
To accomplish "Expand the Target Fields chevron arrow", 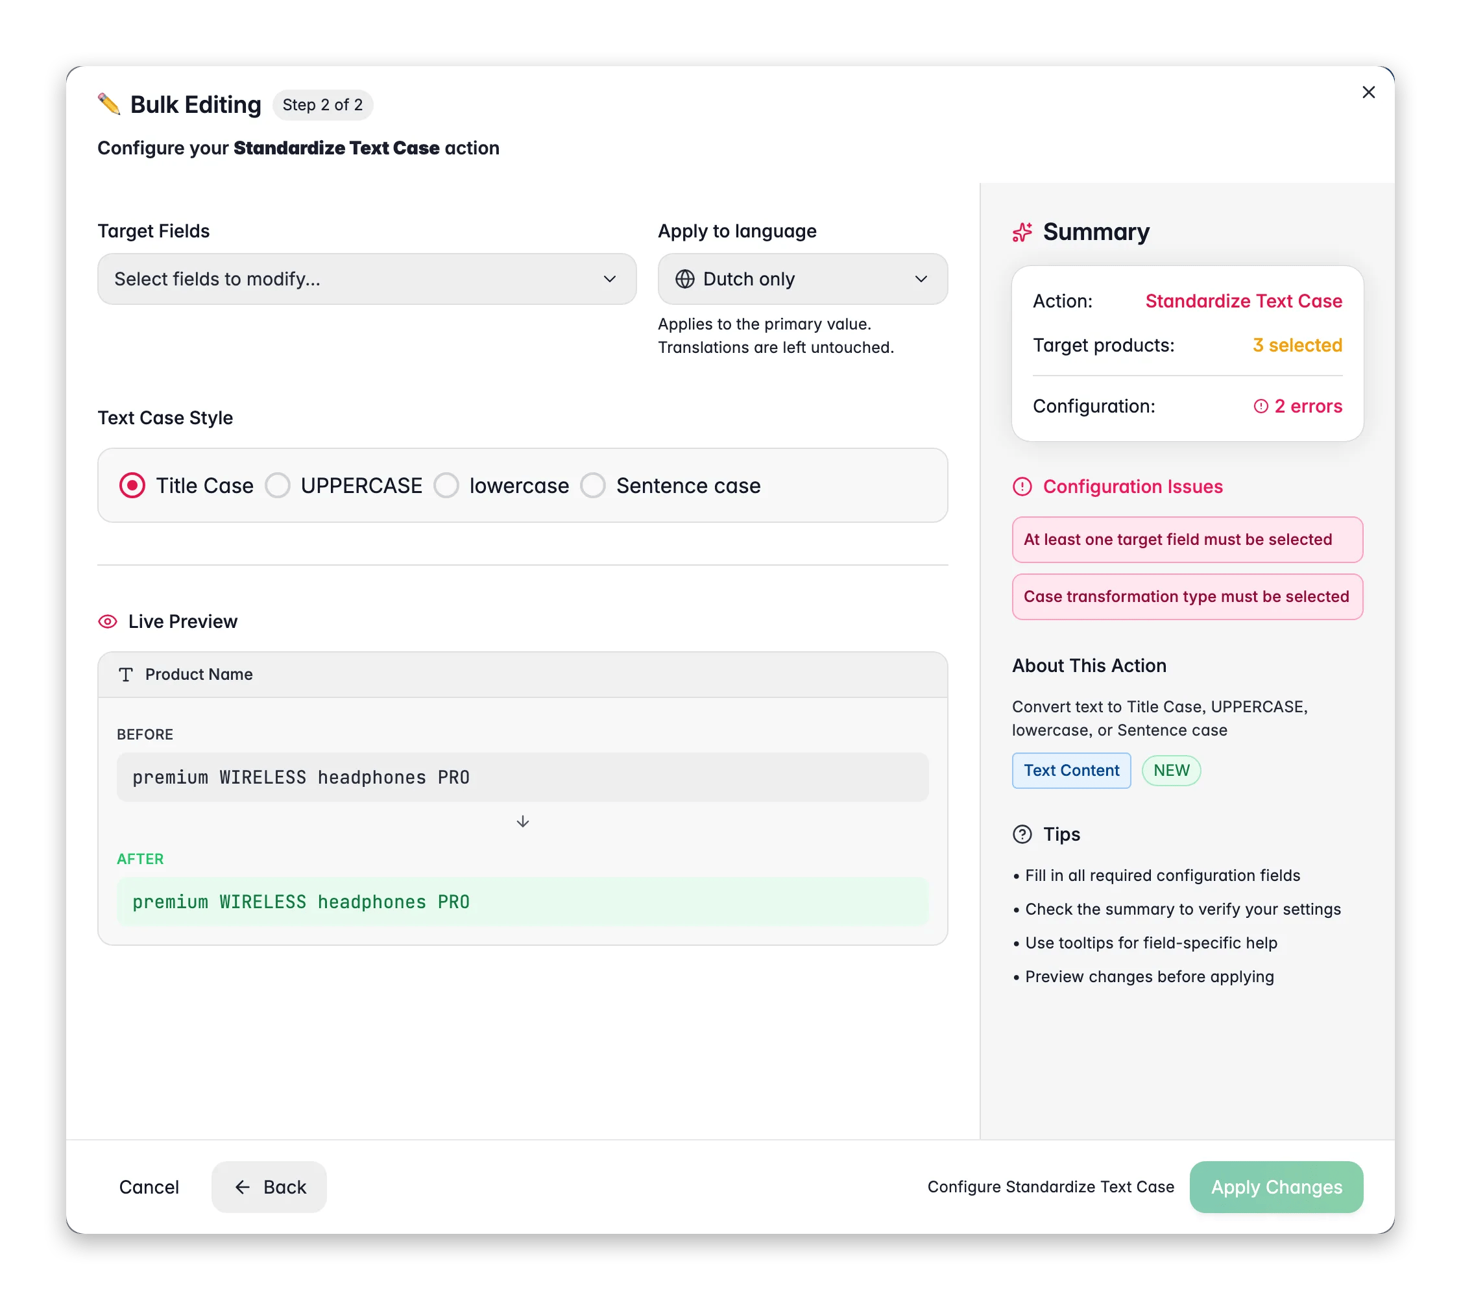I will tap(610, 279).
